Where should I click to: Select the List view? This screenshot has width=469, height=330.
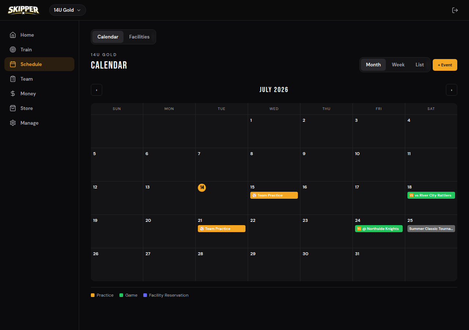tap(420, 65)
